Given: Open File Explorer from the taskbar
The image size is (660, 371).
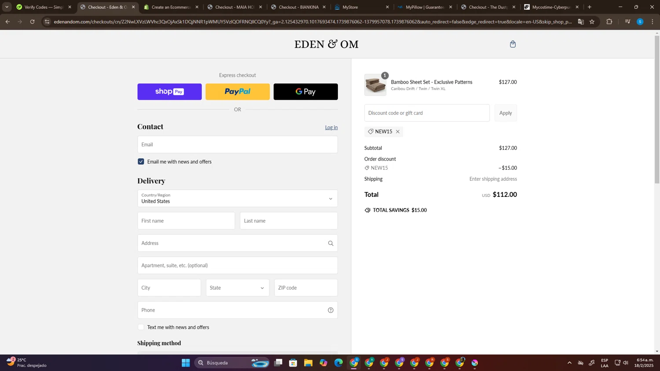Looking at the screenshot, I should (308, 363).
